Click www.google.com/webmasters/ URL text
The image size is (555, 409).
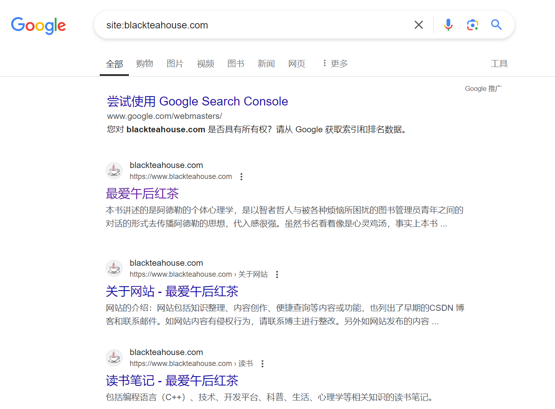(164, 116)
